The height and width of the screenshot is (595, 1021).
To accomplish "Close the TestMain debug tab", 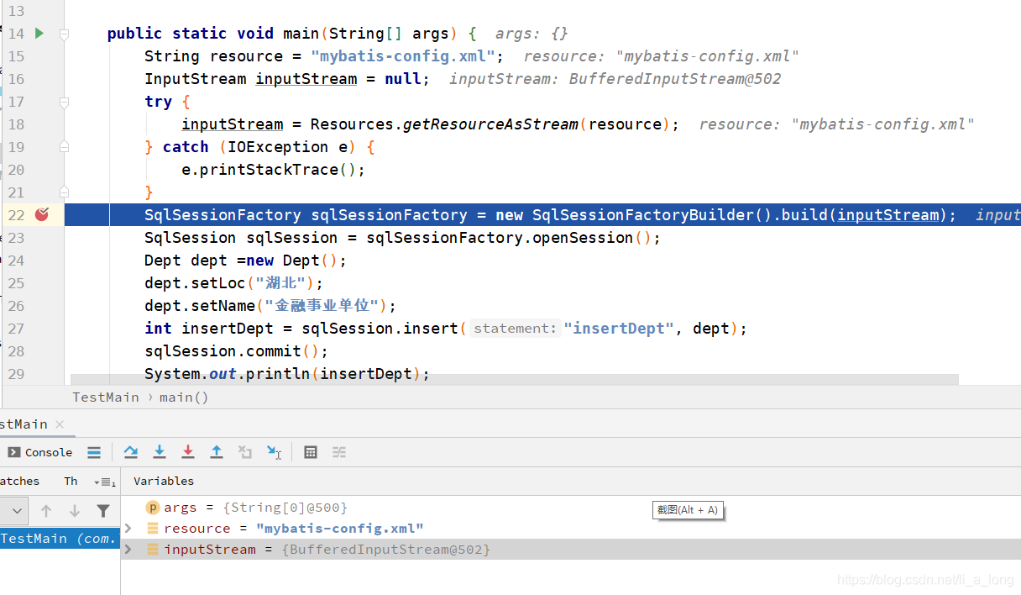I will [x=60, y=424].
